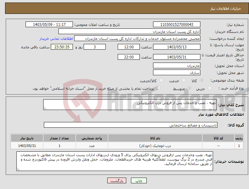This screenshot has height=189, width=249.
Task: Click the buyer notes textarea
Action: (x=115, y=161)
